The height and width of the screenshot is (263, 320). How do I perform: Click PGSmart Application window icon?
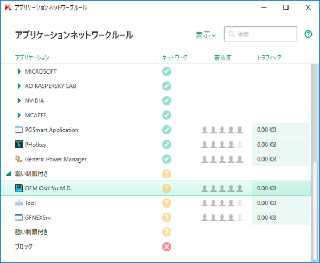click(19, 130)
